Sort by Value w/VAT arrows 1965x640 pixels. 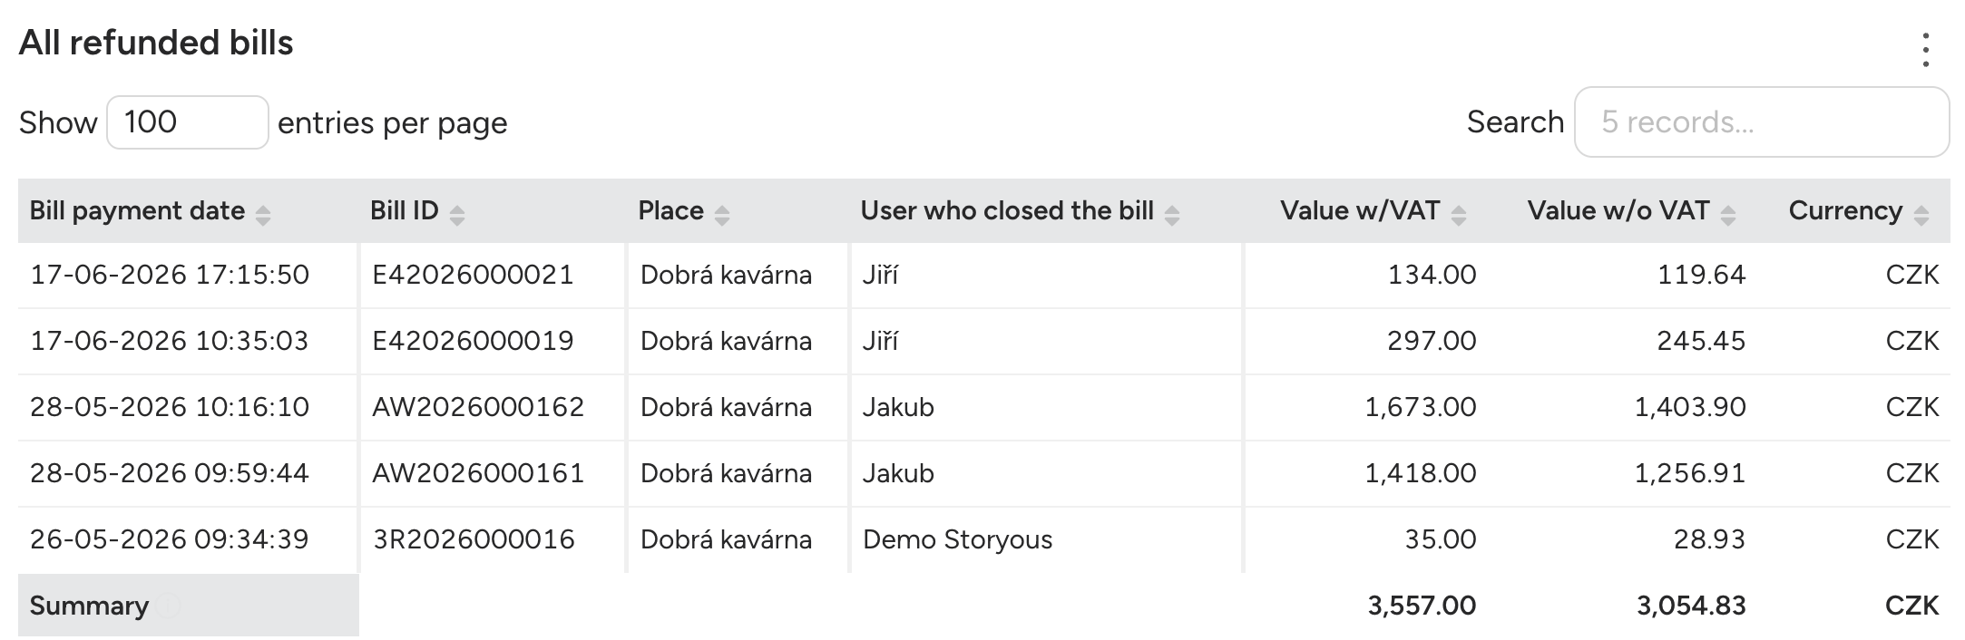(x=1459, y=215)
